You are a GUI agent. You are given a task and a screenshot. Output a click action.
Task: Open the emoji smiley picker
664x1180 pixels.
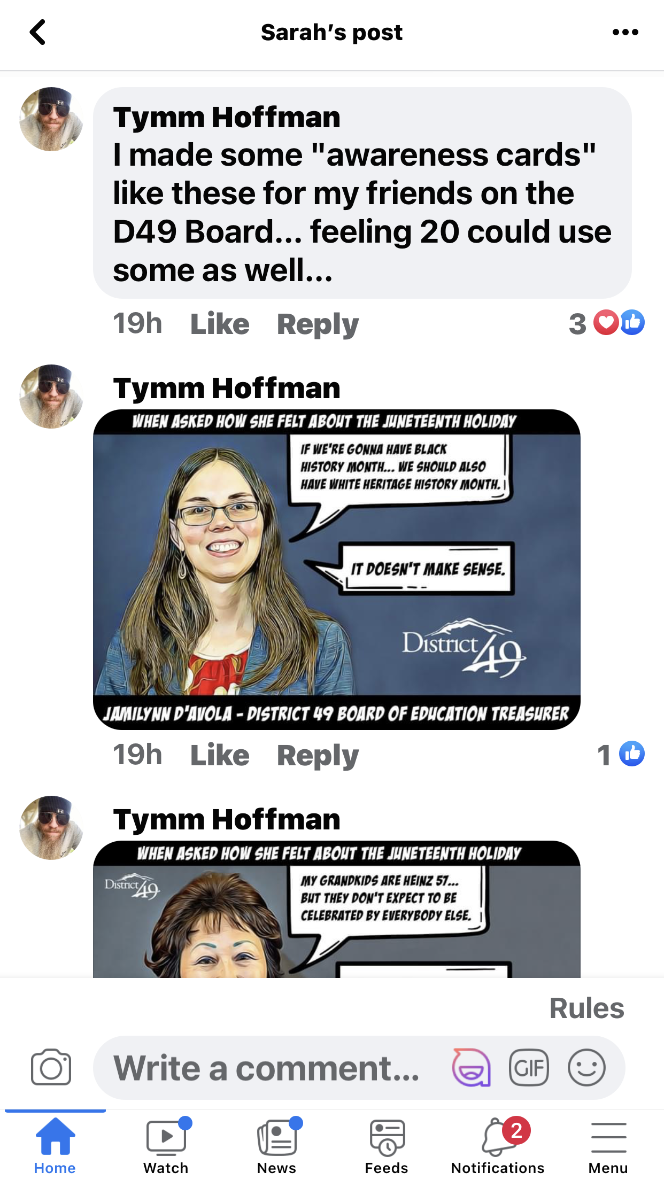(586, 1067)
